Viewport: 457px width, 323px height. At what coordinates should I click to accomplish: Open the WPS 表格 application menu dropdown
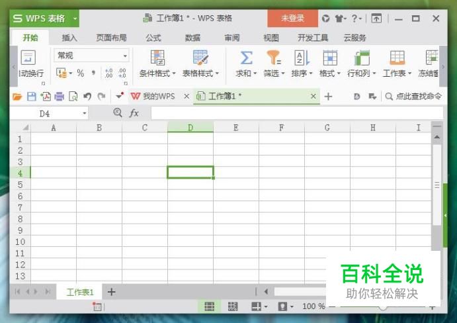tap(75, 19)
